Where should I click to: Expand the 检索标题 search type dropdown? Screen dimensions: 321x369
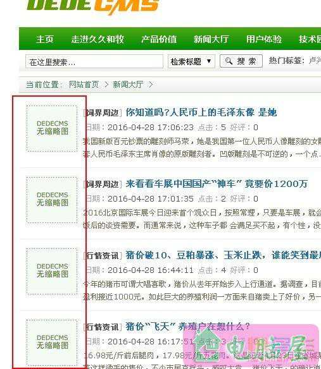click(191, 62)
